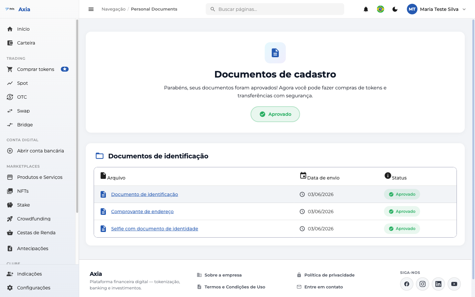The width and height of the screenshot is (475, 297).
Task: Click the main page vertical scrollbar
Action: pos(473,149)
